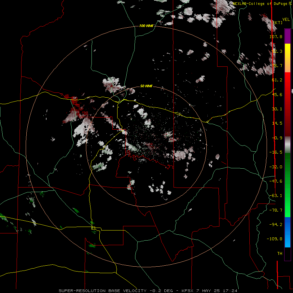The width and height of the screenshot is (293, 293).
Task: Click the purple segment of the velocity color bar
Action: (x=287, y=36)
